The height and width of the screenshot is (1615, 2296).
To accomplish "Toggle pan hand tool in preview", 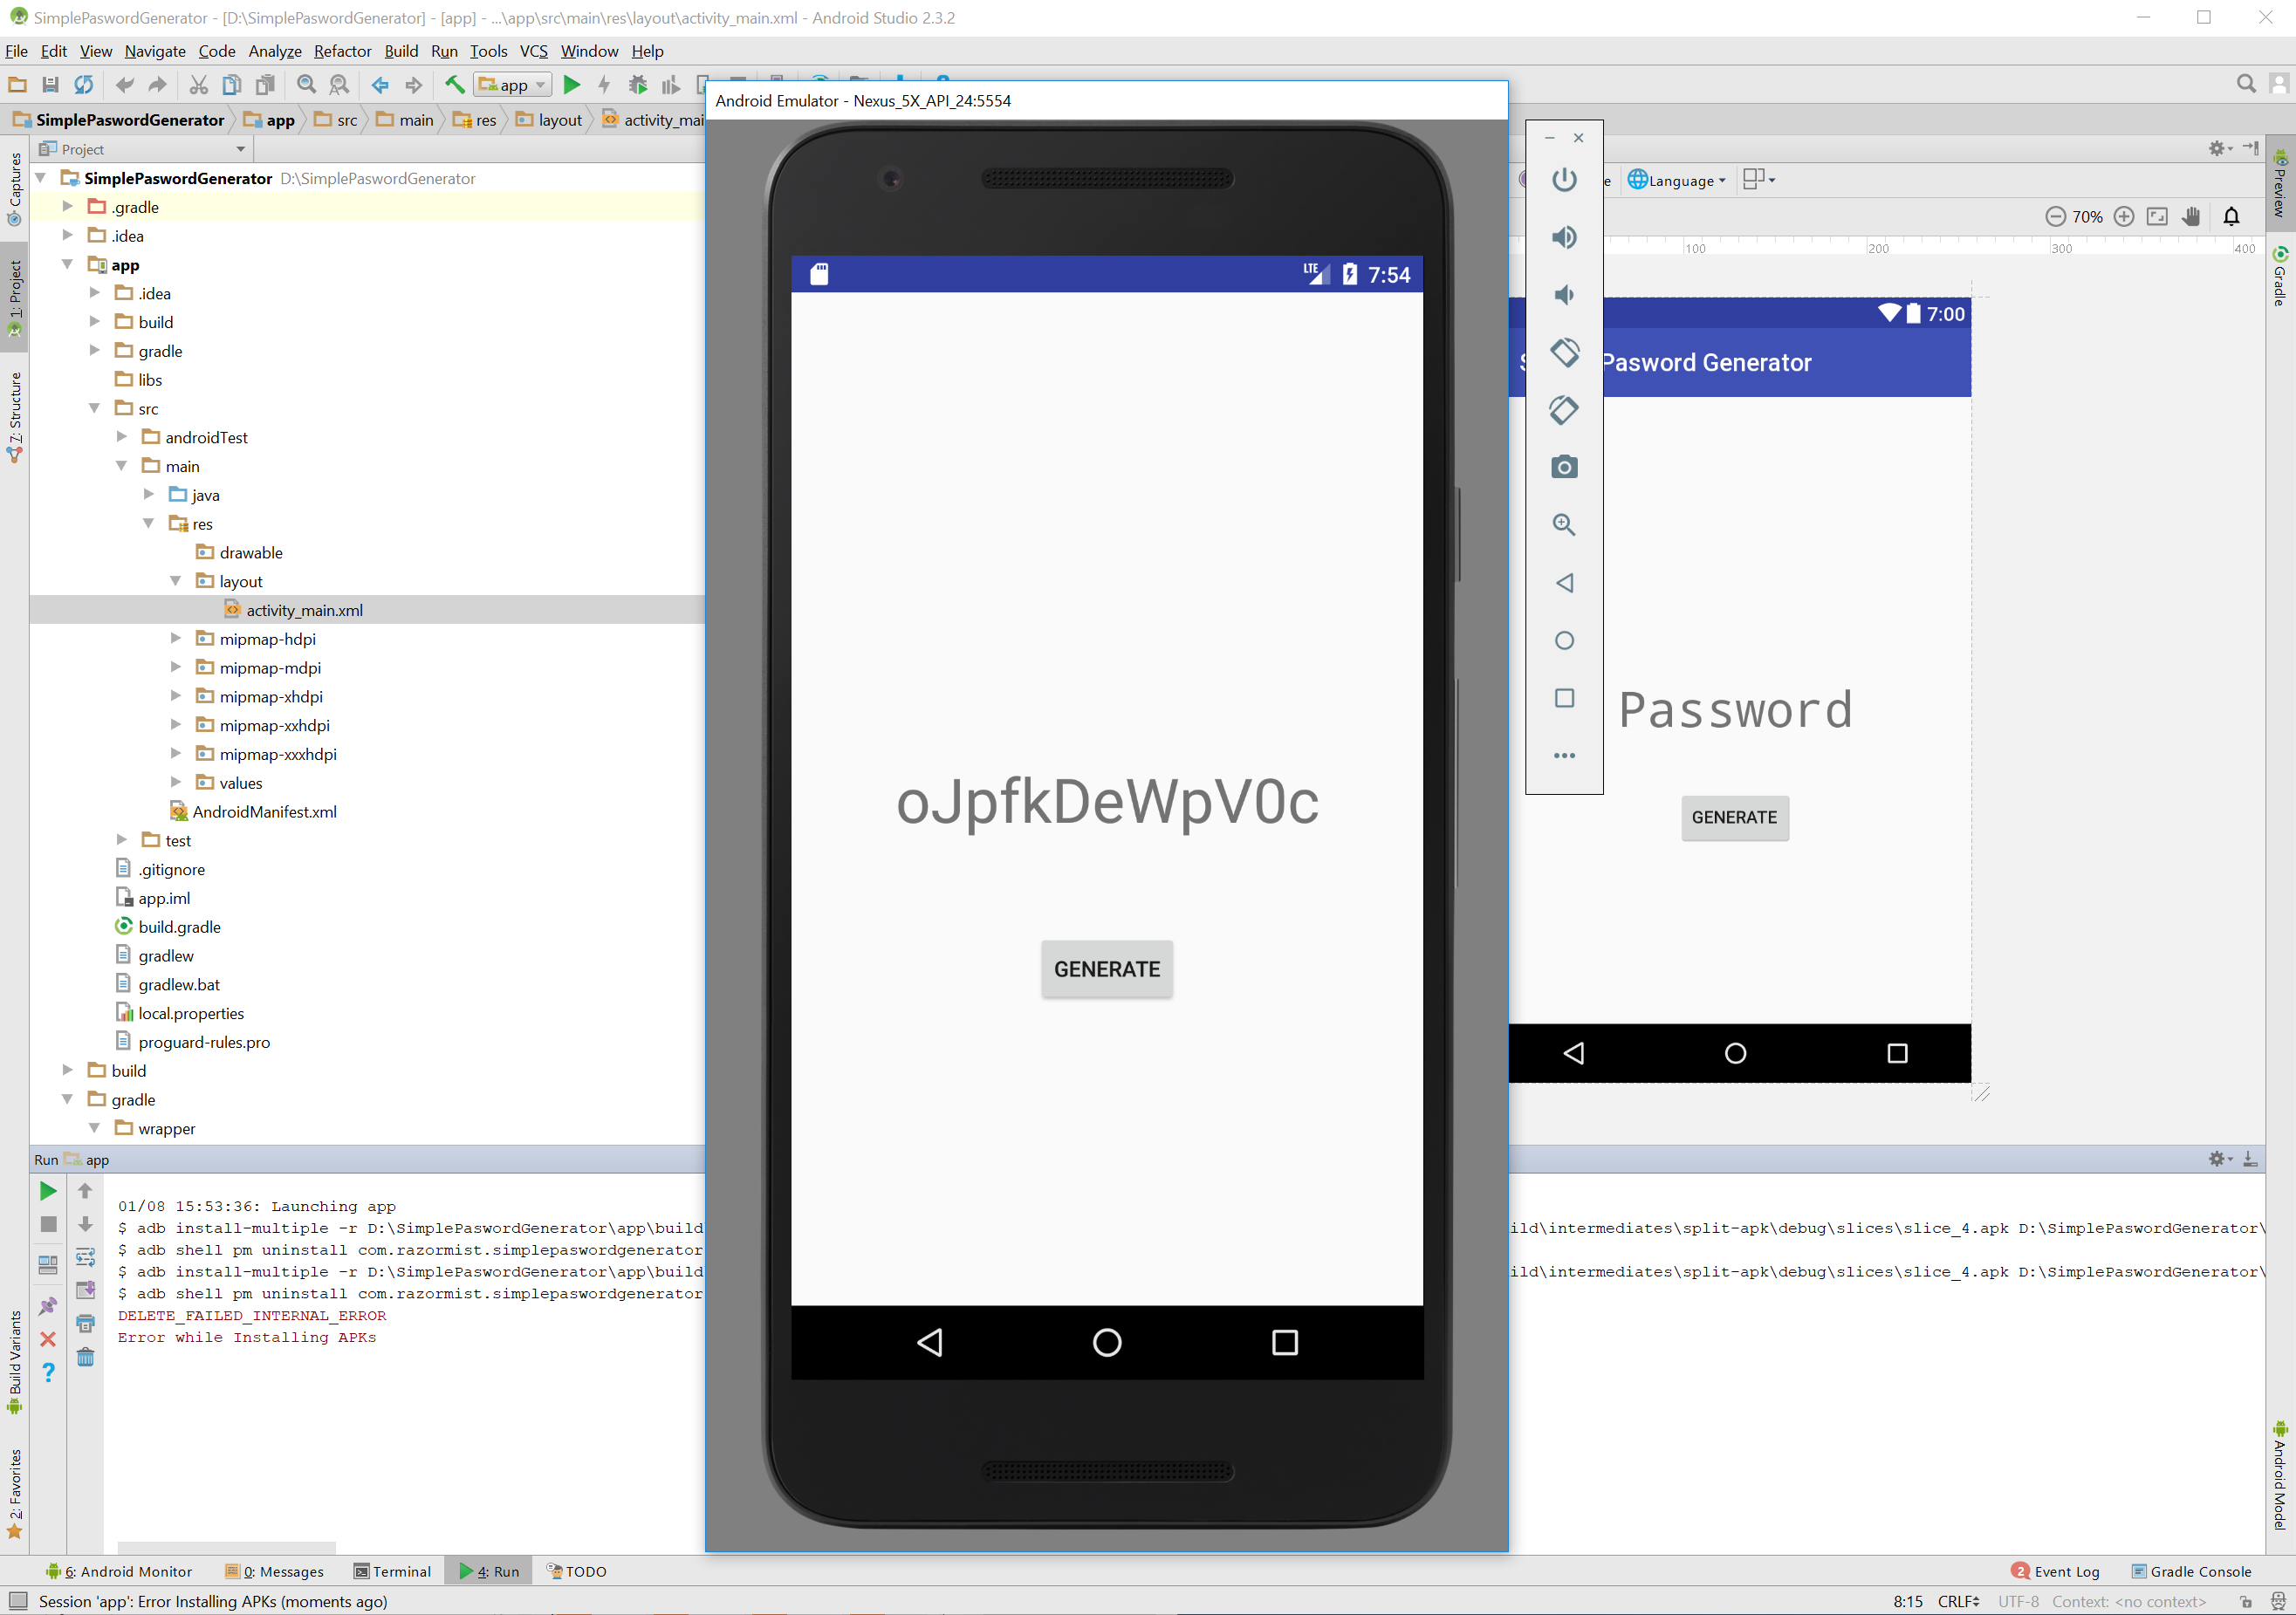I will (2191, 217).
